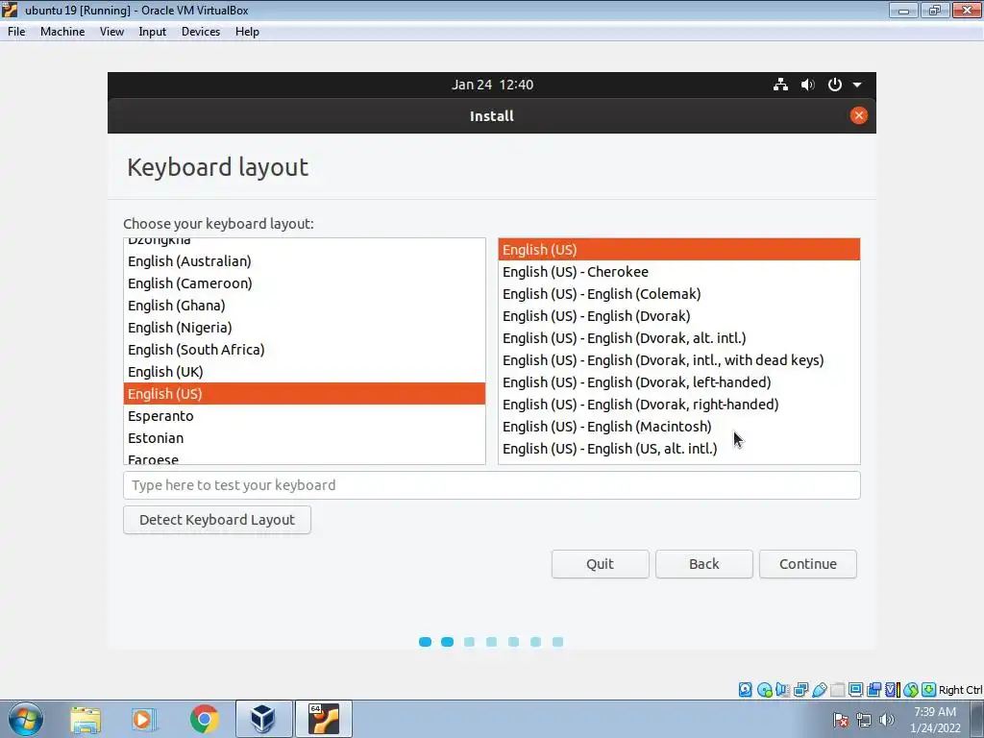Image resolution: width=984 pixels, height=738 pixels.
Task: Select the Dvorak, right-handed variant
Action: coord(679,405)
